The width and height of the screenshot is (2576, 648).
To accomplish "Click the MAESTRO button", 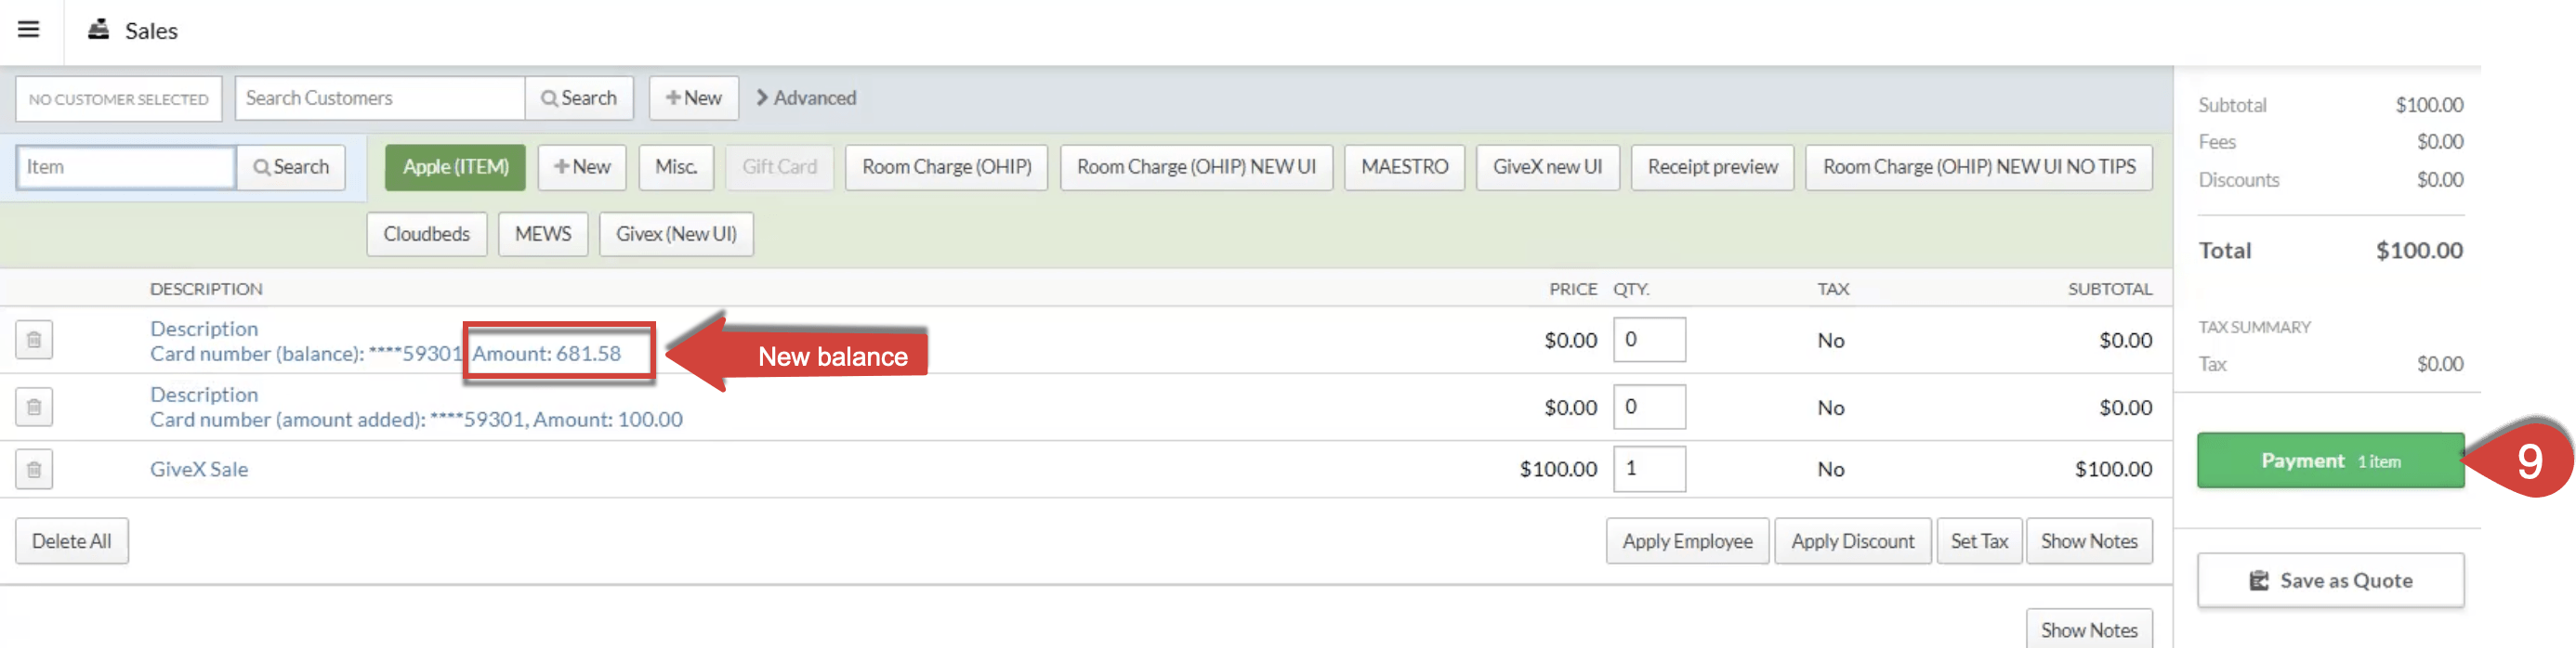I will coord(1404,167).
